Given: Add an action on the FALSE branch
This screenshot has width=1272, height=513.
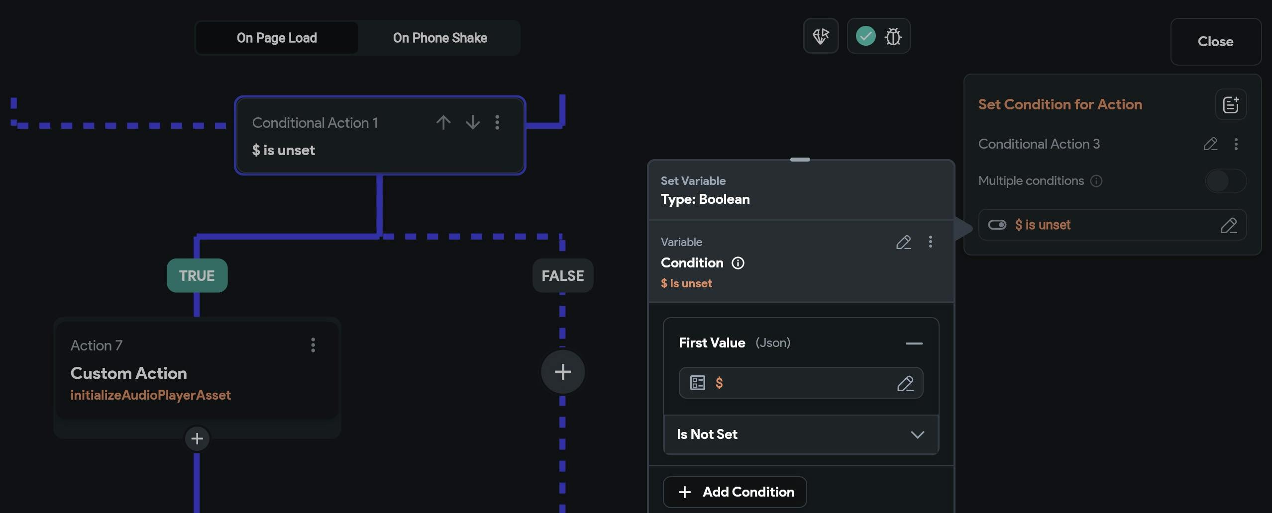Looking at the screenshot, I should [563, 372].
